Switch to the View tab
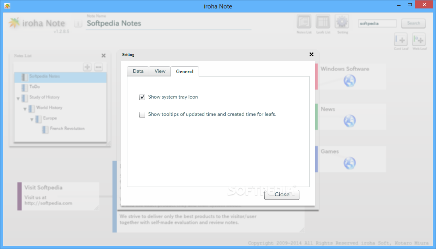 [160, 71]
